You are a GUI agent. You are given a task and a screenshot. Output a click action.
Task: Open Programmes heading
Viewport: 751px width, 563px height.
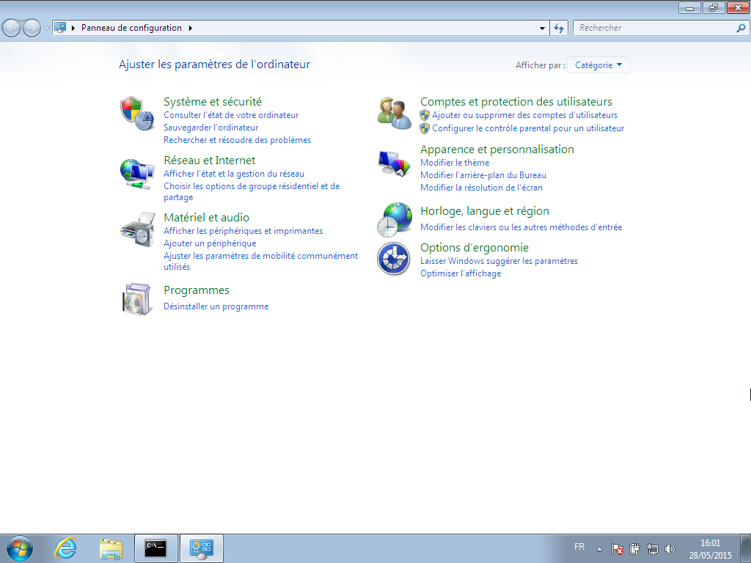click(197, 290)
